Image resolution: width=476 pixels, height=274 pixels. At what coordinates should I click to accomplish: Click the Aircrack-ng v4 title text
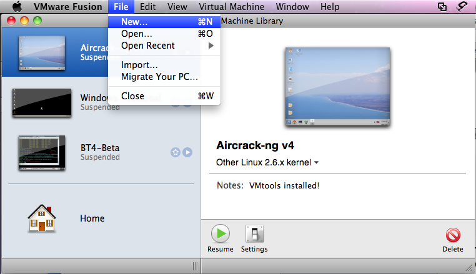click(255, 145)
